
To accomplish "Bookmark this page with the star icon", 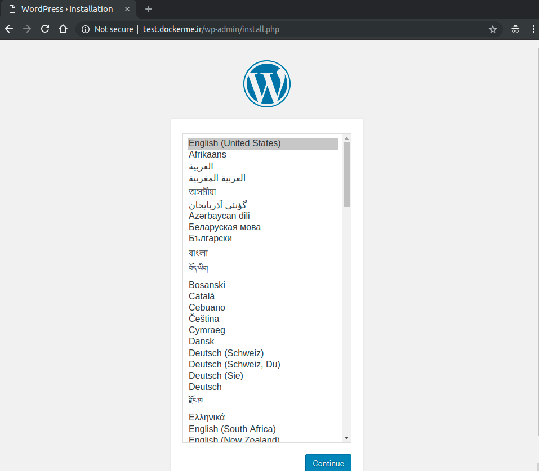I will coord(493,30).
